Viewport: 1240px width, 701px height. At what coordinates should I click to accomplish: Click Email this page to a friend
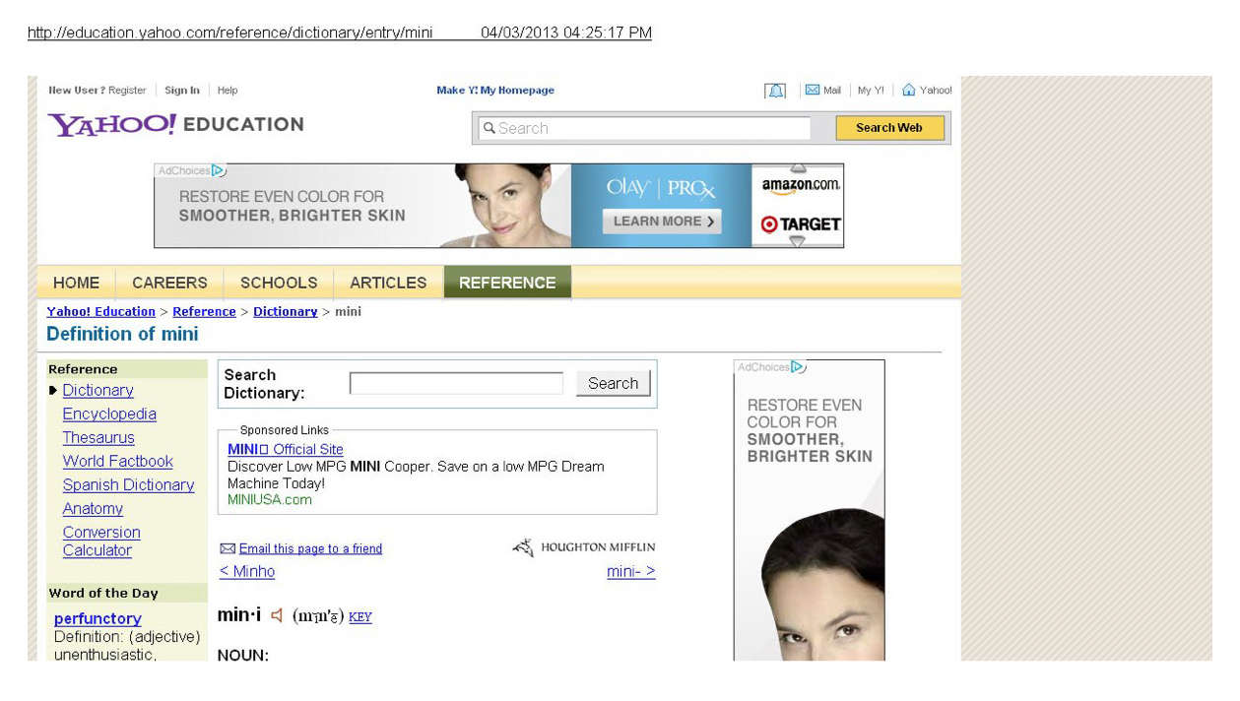(x=310, y=548)
